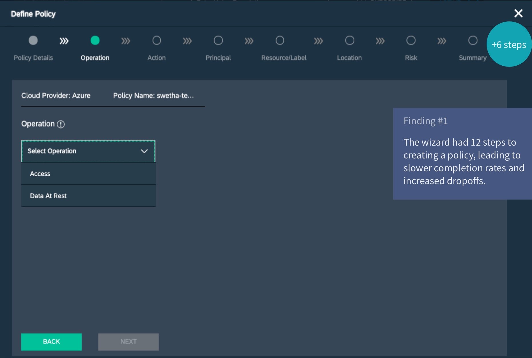Click the Policy Details step circle
The image size is (532, 358).
33,41
